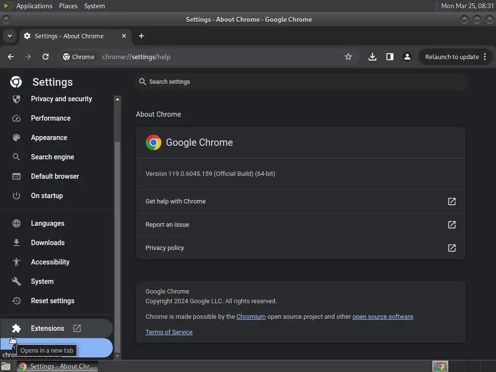Open the downloads tray icon in toolbar
The width and height of the screenshot is (496, 372).
click(x=372, y=57)
